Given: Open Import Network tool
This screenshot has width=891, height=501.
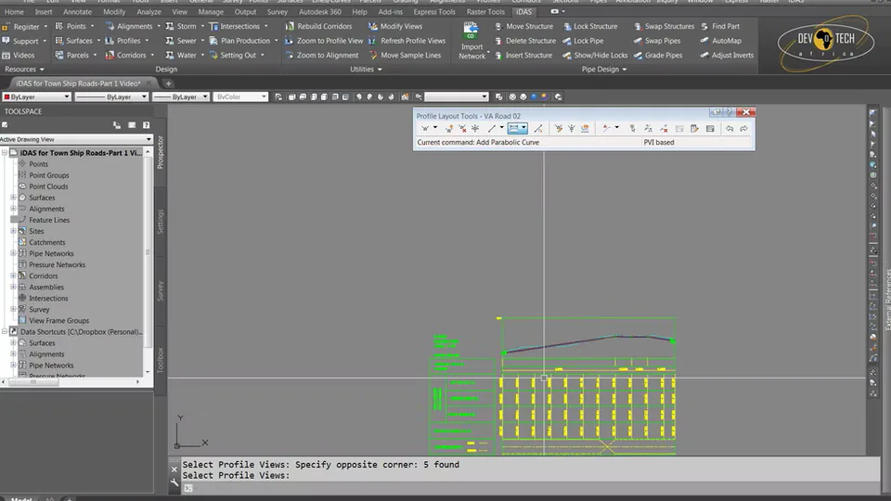Looking at the screenshot, I should (x=471, y=41).
